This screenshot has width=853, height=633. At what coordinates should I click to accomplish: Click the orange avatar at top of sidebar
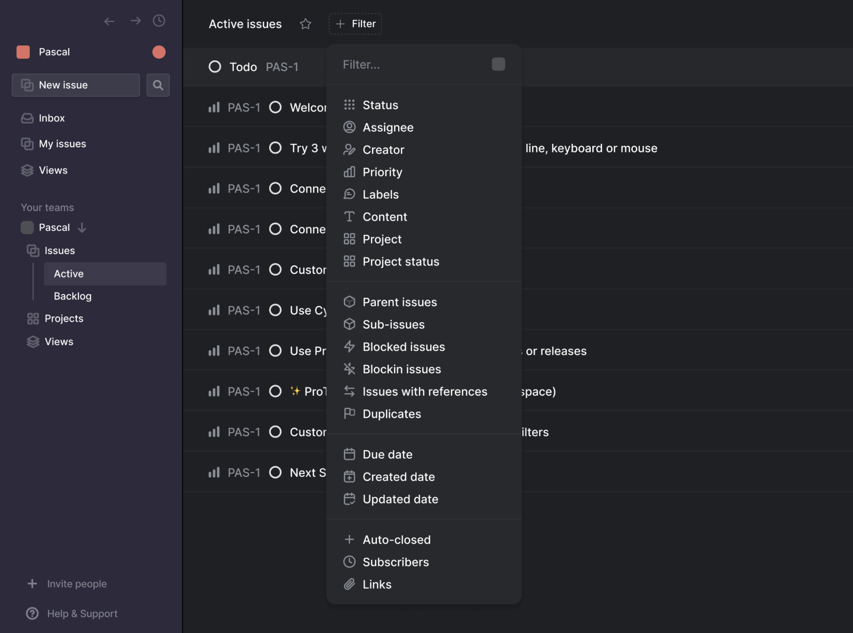[x=158, y=52]
